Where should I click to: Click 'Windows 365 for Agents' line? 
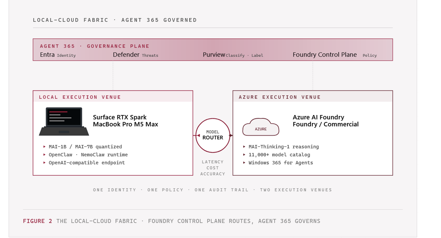[281, 163]
